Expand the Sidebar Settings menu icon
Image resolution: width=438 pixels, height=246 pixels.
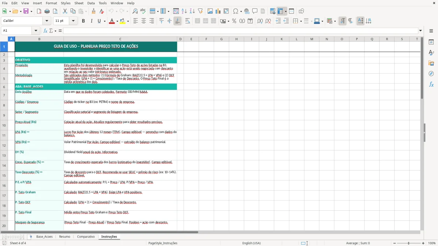pos(431,31)
